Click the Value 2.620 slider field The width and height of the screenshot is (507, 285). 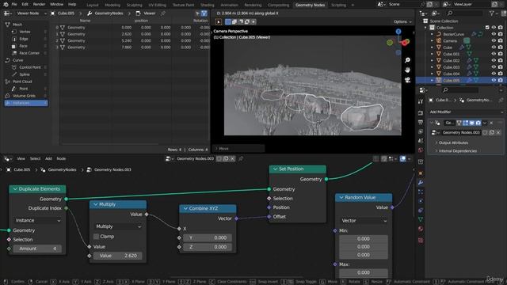coord(118,256)
